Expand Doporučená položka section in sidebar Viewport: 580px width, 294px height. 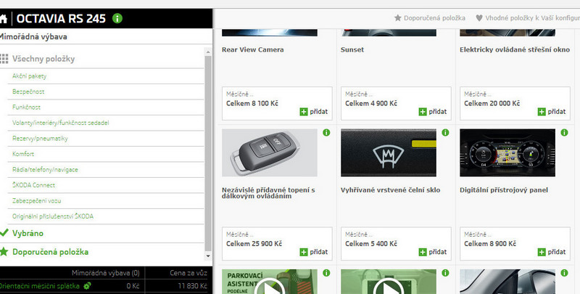50,252
